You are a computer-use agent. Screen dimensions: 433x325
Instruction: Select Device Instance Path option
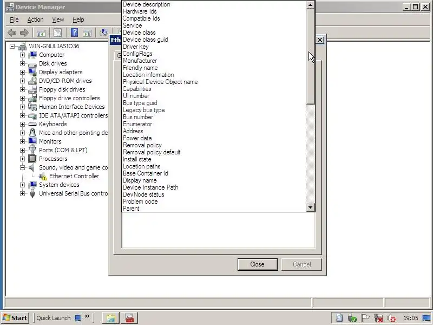[214, 187]
